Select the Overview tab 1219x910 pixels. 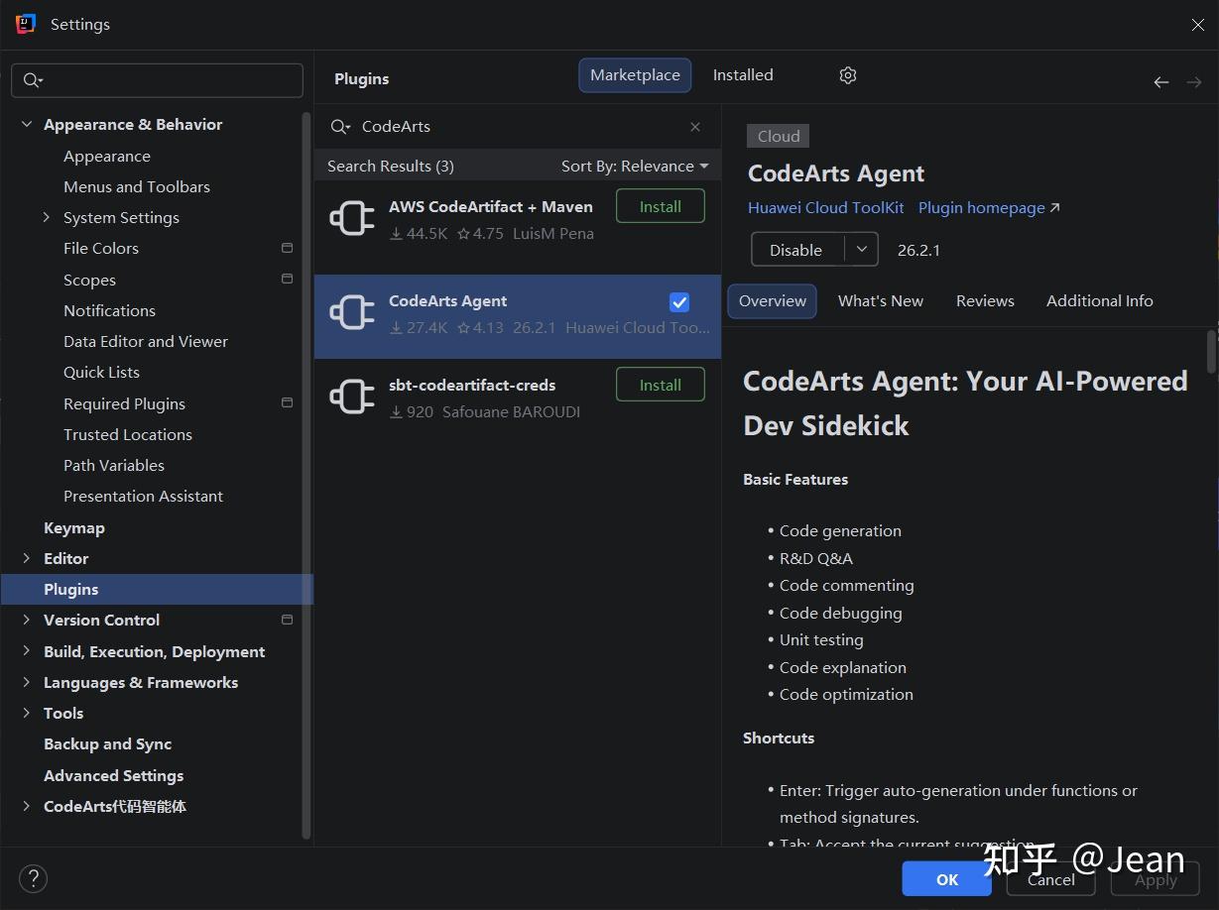(773, 301)
